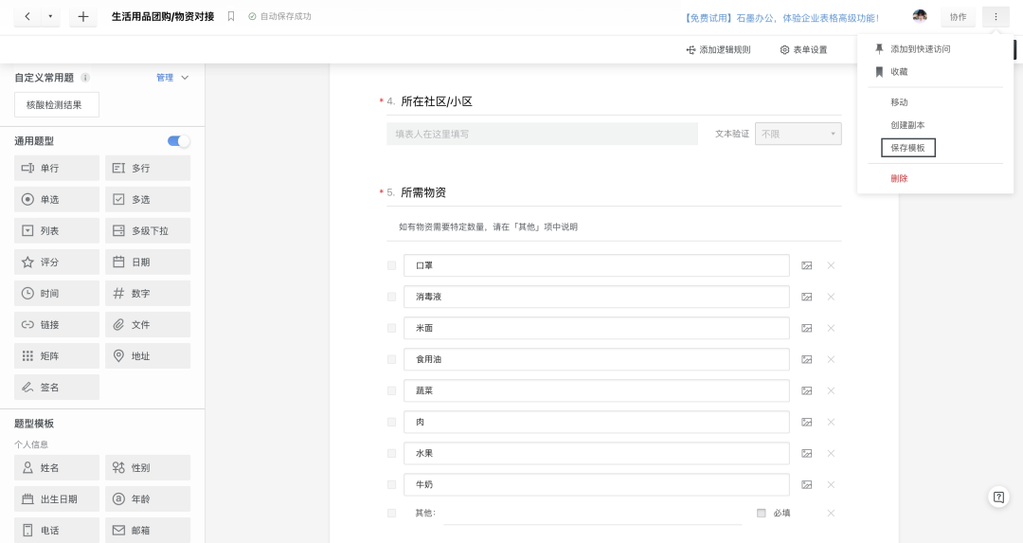Open the 文本验证 不限 dropdown
The height and width of the screenshot is (543, 1023).
pyautogui.click(x=798, y=134)
